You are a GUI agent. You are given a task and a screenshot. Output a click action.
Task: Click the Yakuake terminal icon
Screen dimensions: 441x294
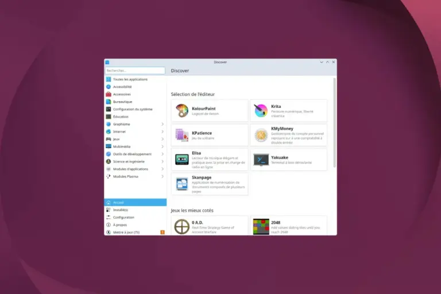point(261,160)
